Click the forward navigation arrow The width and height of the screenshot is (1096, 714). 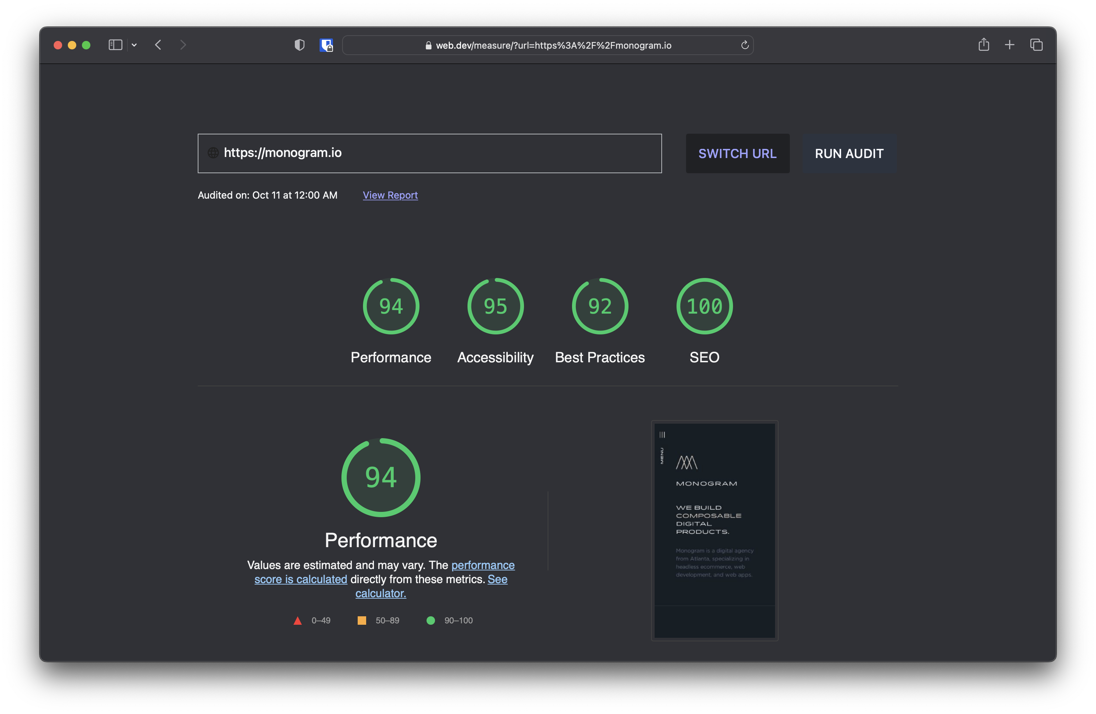click(183, 45)
